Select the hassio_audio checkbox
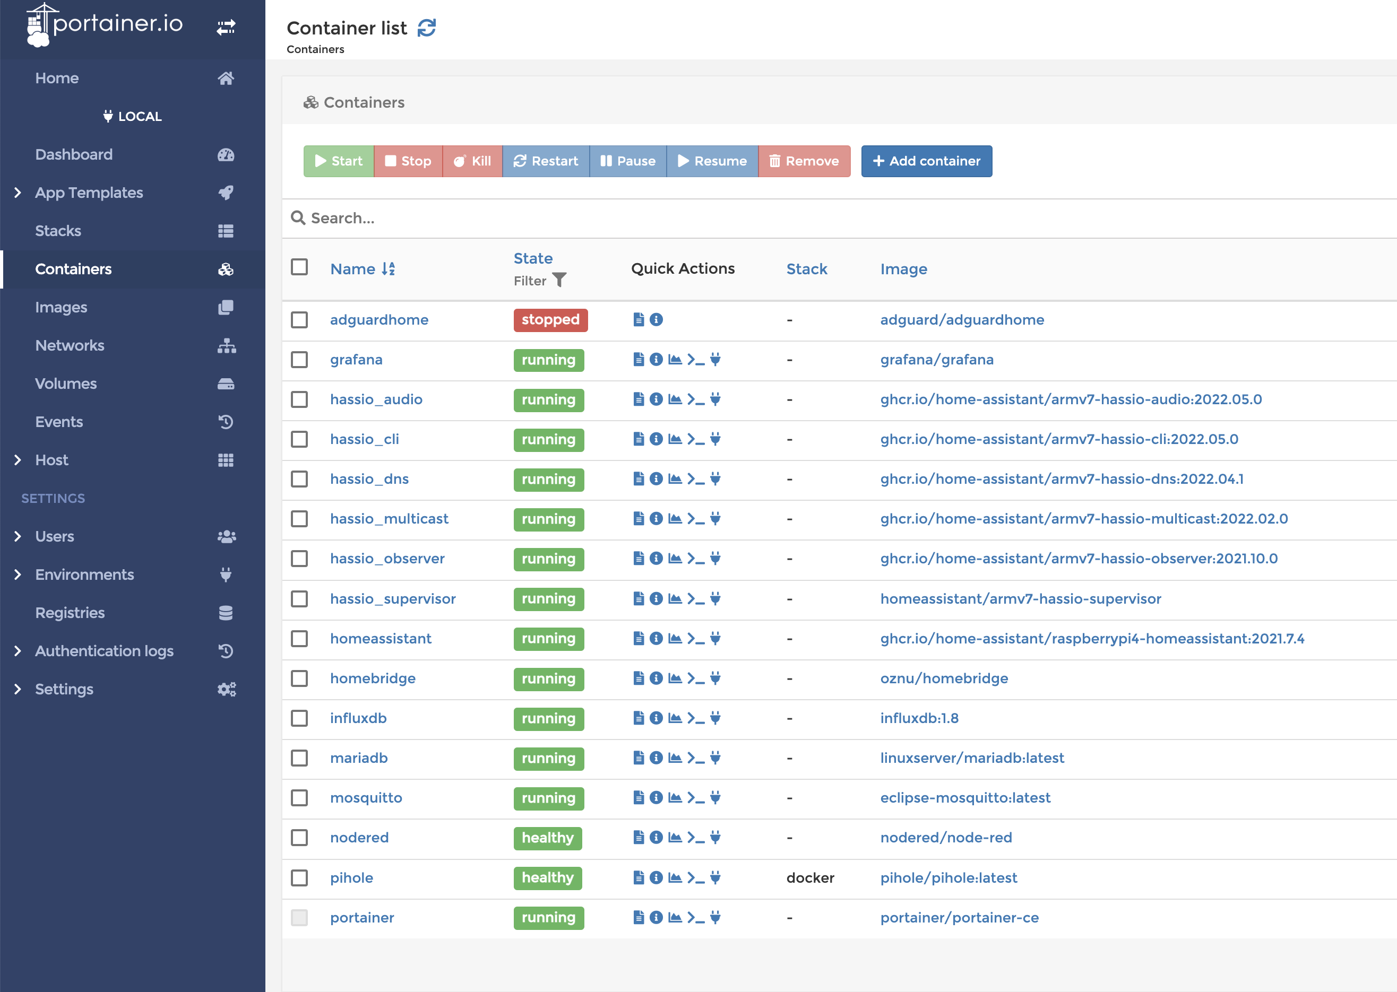1397x992 pixels. (x=299, y=399)
